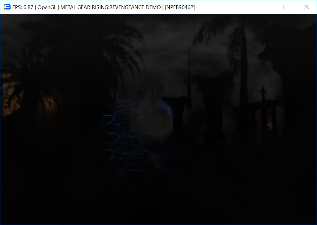Screen dimensions: 317x225
Task: Click the game ID NPEB90462 in title
Action: [x=180, y=7]
